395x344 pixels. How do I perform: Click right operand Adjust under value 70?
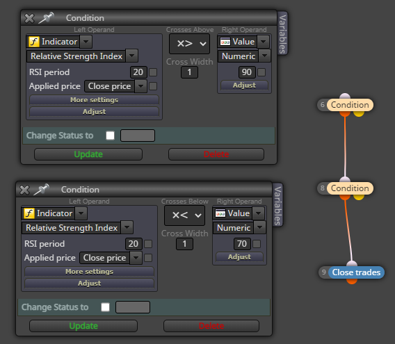239,257
